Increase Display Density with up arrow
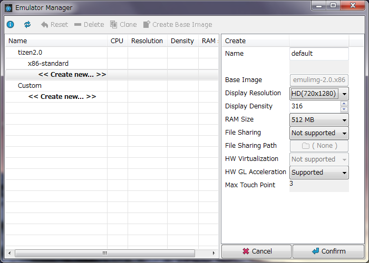Image resolution: width=369 pixels, height=263 pixels. pyautogui.click(x=344, y=104)
